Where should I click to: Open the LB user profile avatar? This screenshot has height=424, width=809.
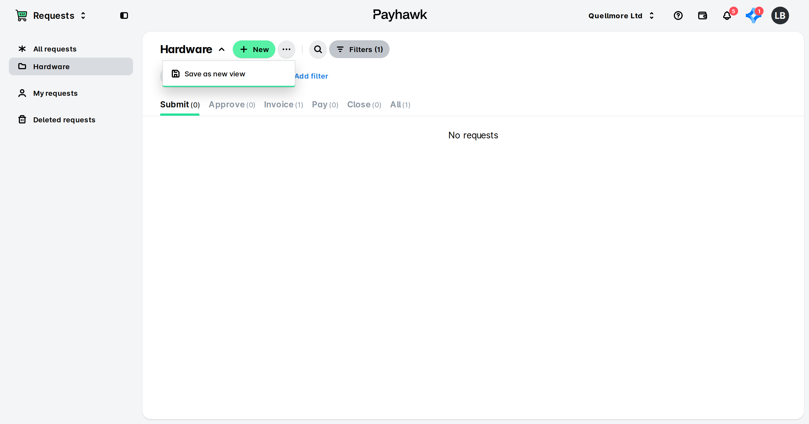click(x=780, y=15)
